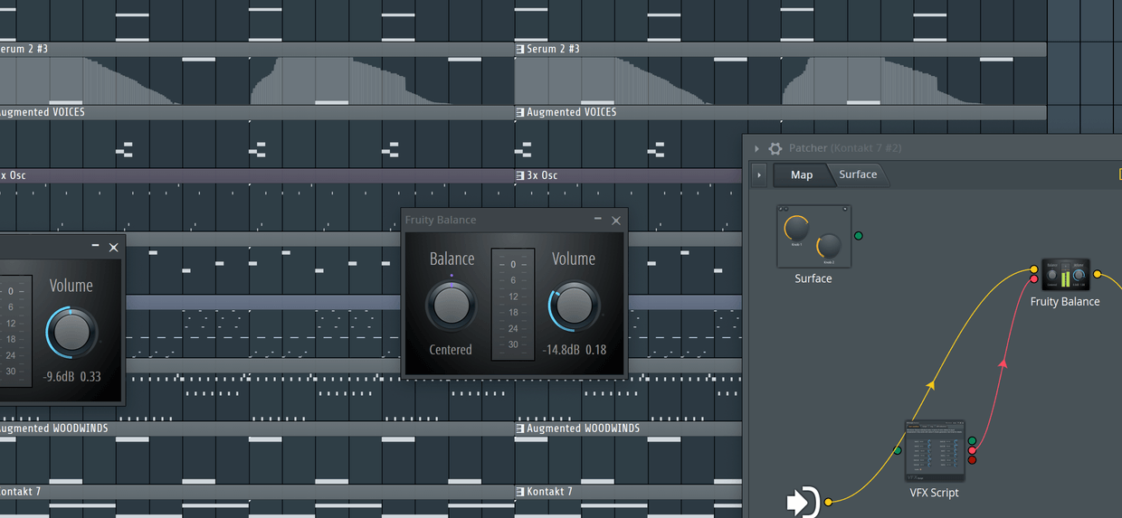
Task: Click the green input port left of VFX Script
Action: [898, 450]
